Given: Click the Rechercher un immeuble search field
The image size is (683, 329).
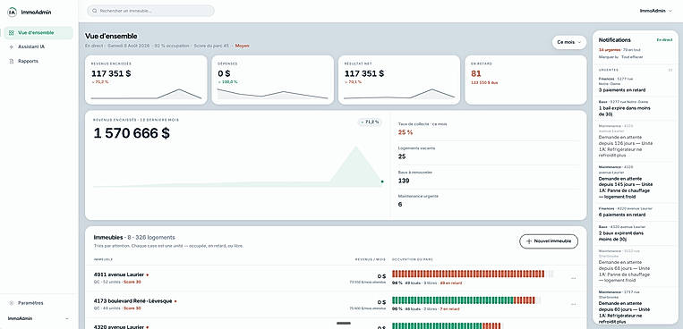Looking at the screenshot, I should pyautogui.click(x=150, y=11).
